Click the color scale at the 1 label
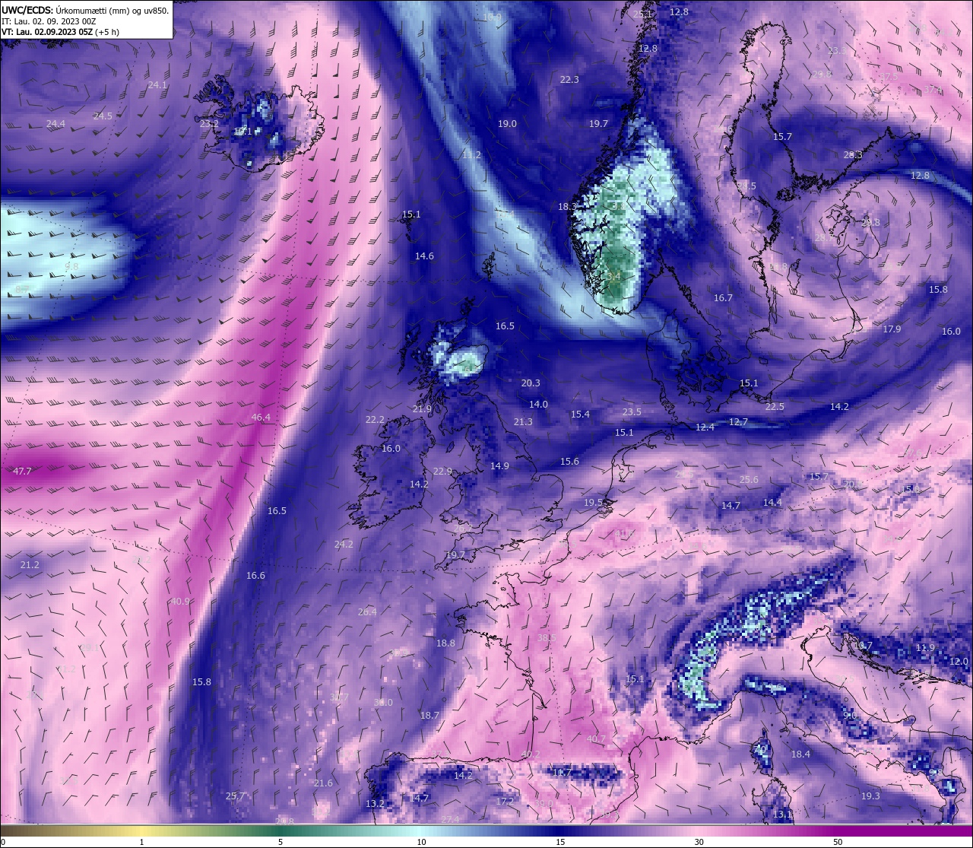Viewport: 973px width, 848px height. (141, 842)
